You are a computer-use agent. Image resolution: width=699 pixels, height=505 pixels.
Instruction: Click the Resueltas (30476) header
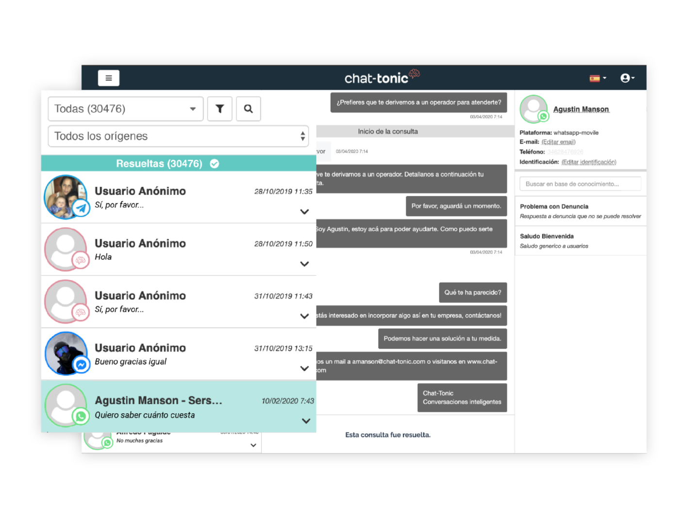(179, 164)
